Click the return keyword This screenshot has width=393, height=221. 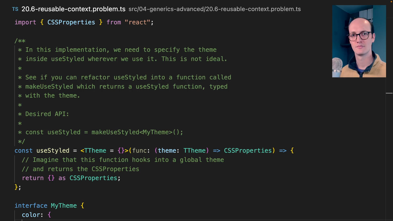pos(33,178)
